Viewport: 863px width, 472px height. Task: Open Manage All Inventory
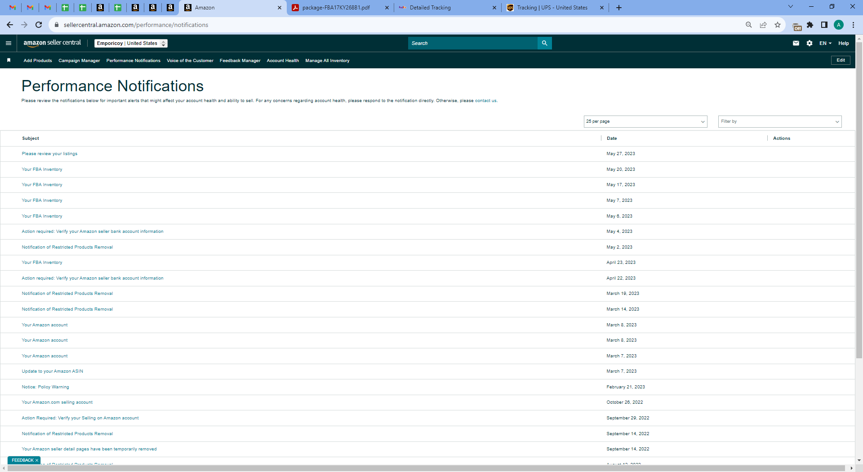coord(327,61)
